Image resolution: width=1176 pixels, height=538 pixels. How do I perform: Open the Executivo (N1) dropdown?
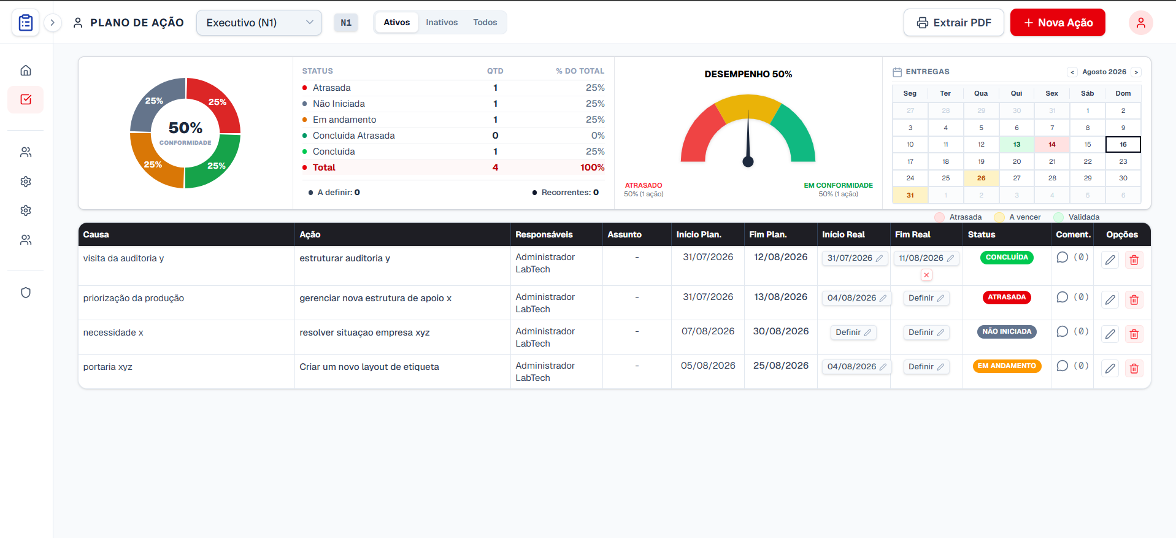tap(259, 23)
